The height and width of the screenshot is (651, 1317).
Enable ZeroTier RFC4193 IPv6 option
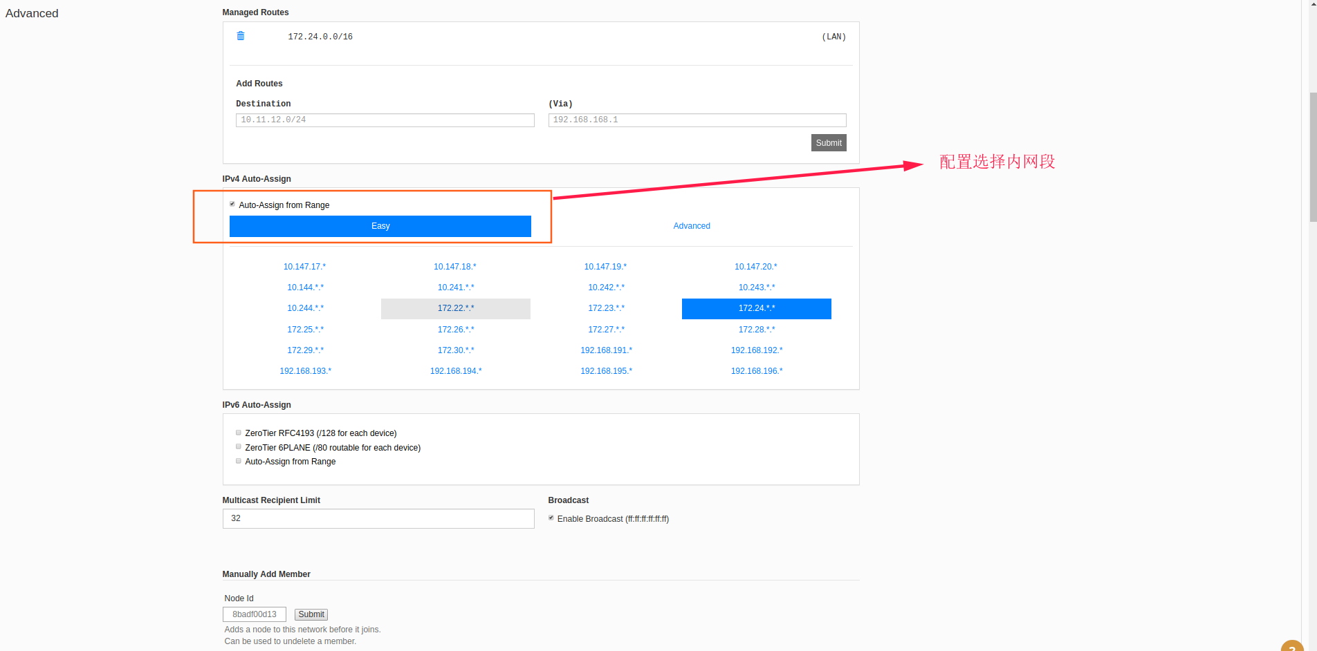pyautogui.click(x=239, y=433)
